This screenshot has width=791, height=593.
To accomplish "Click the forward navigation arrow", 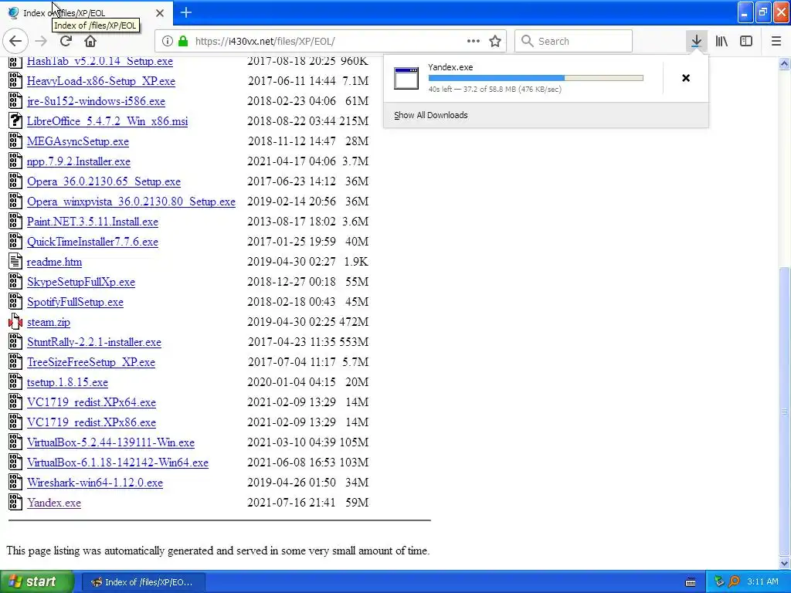I will point(41,42).
